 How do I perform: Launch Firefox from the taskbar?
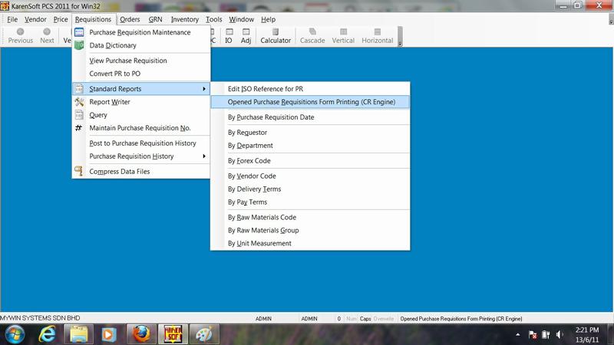pos(141,334)
